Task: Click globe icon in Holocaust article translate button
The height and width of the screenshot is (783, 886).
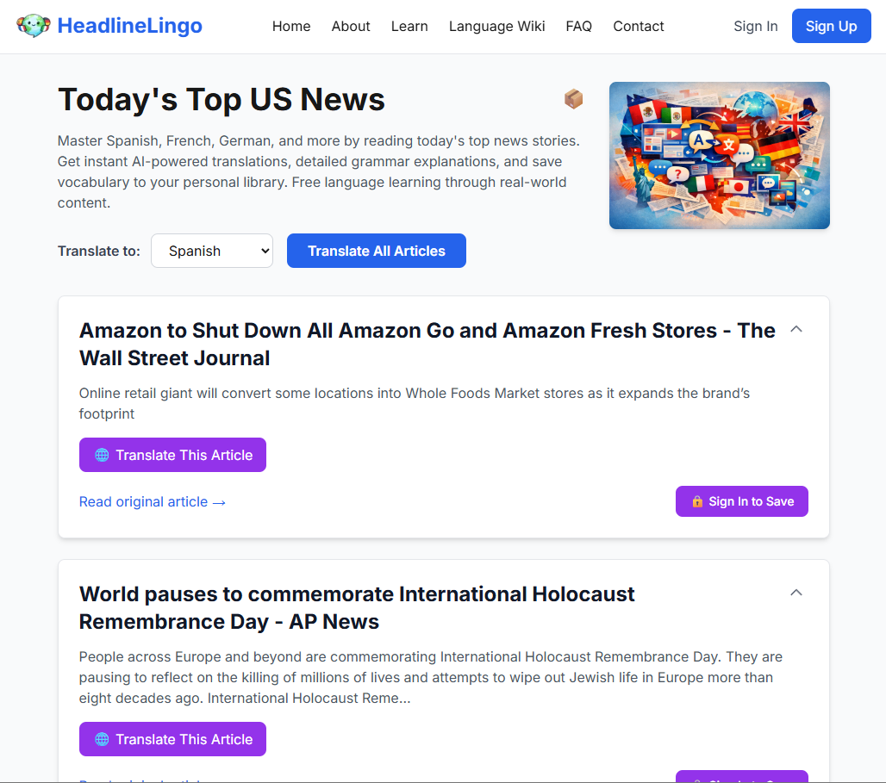Action: [x=102, y=739]
